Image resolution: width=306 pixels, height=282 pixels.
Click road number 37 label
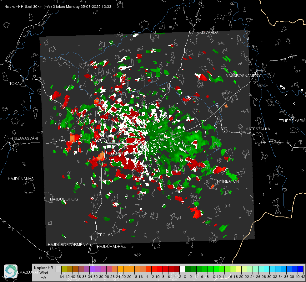pyautogui.click(x=10, y=54)
